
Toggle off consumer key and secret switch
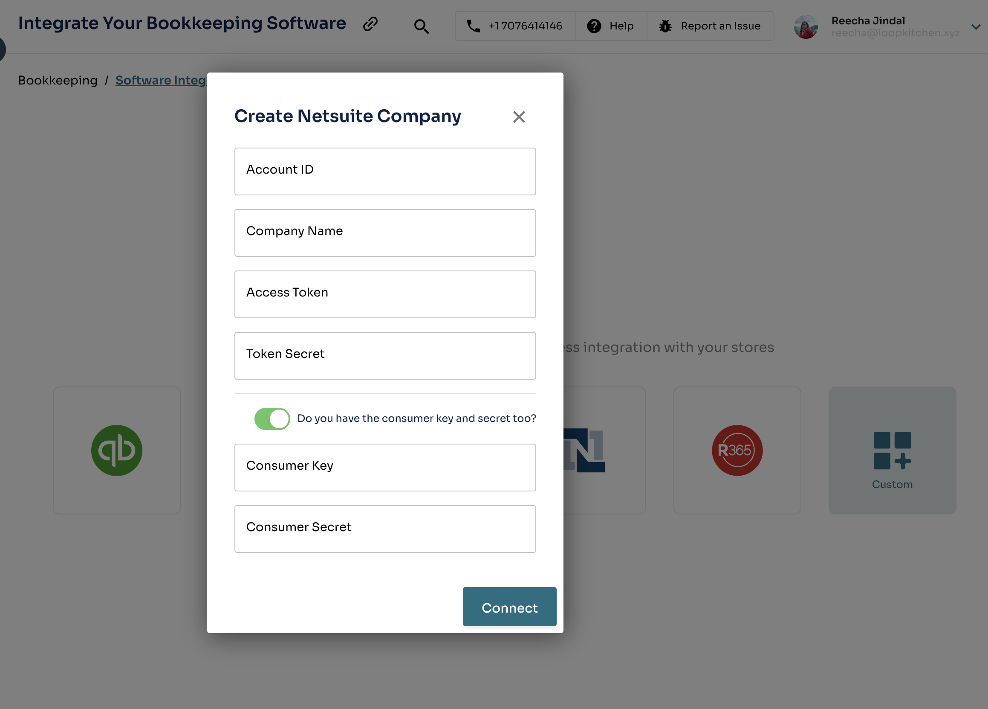[x=272, y=418]
